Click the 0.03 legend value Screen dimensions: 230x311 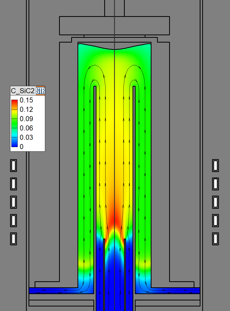click(x=26, y=137)
